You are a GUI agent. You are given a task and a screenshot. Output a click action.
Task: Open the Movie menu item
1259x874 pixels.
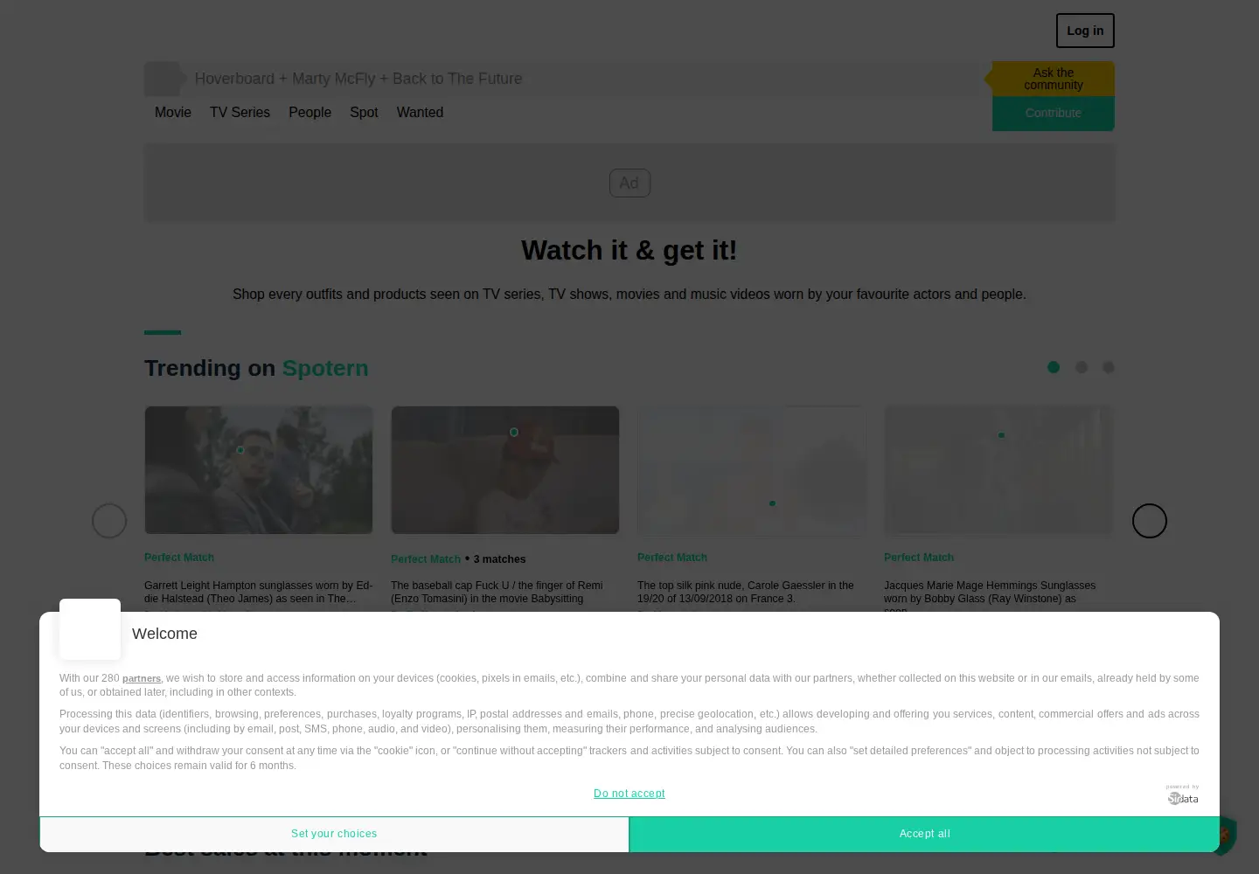173,112
